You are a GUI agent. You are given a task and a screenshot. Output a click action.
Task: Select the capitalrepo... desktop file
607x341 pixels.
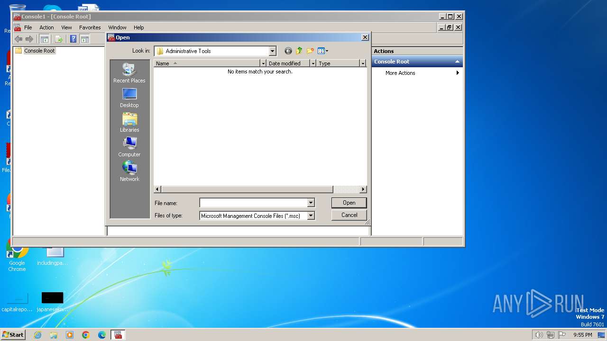[17, 302]
